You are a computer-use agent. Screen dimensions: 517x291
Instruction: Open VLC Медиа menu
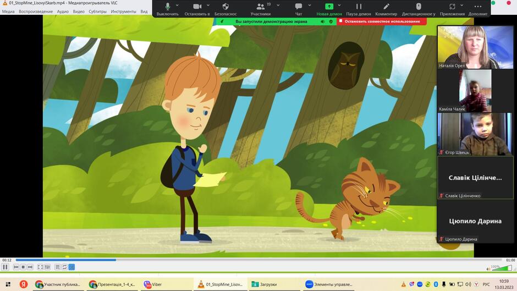(8, 12)
